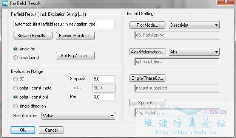Open the Plot Mode settings
Viewport: 236px width, 138px height.
coord(147,25)
